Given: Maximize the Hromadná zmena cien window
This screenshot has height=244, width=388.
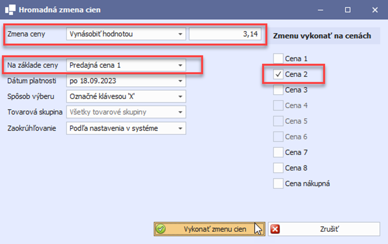Looking at the screenshot, I should [348, 9].
